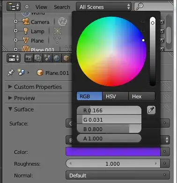Toggle renderability for the Plane row
The width and height of the screenshot is (177, 183).
tap(162, 40)
